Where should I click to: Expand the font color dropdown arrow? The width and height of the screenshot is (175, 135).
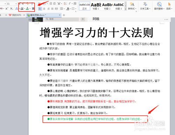pos(30,9)
